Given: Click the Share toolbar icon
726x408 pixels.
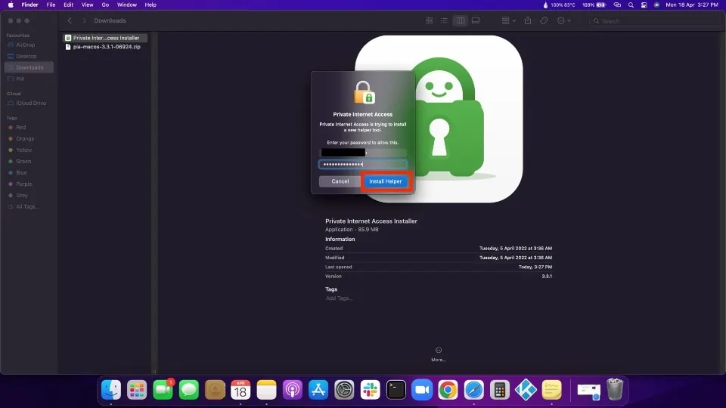Looking at the screenshot, I should pos(528,21).
